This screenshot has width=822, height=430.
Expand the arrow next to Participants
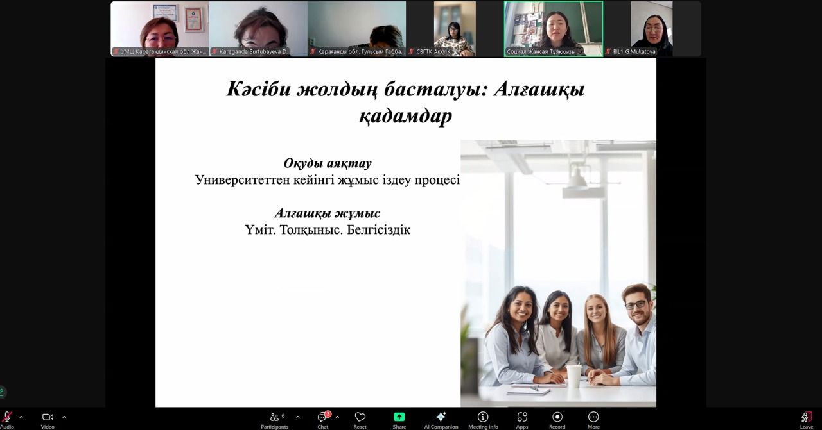297,417
